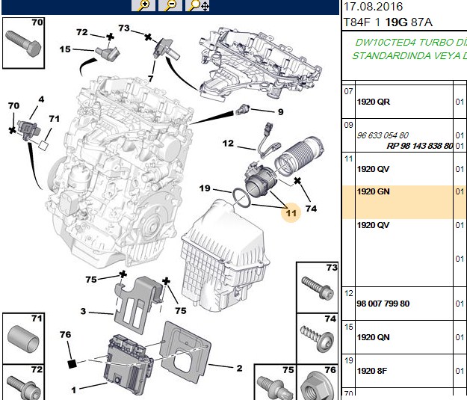The height and width of the screenshot is (400, 467).
Task: Click reference 09 in parts table
Action: click(348, 125)
